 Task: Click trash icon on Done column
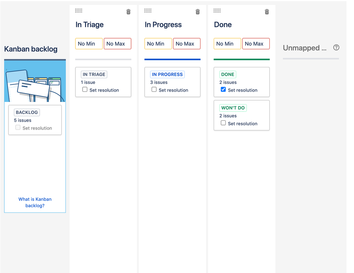(x=267, y=12)
